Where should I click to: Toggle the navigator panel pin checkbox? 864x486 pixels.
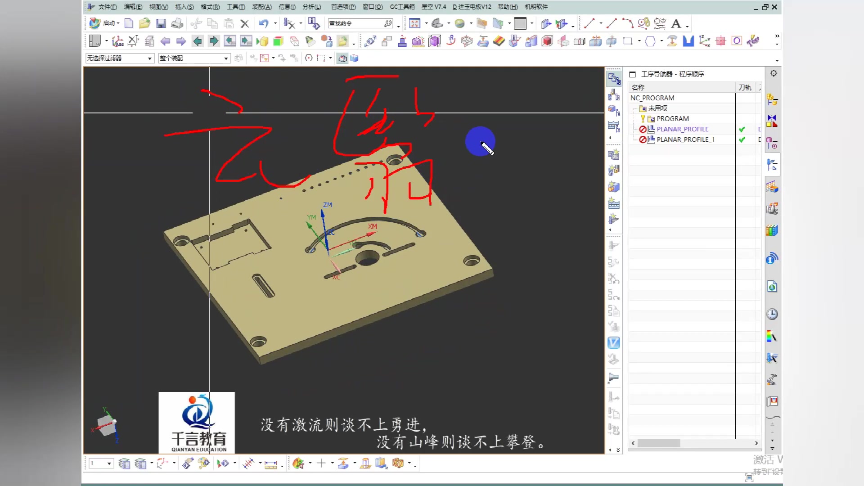click(632, 74)
